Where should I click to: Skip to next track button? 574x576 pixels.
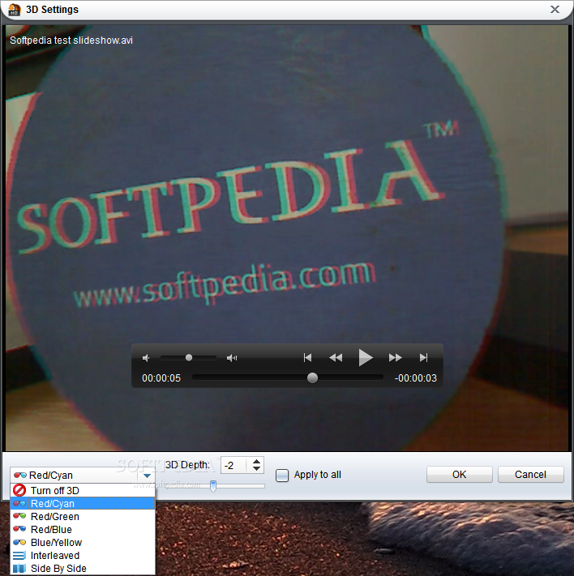(x=423, y=357)
